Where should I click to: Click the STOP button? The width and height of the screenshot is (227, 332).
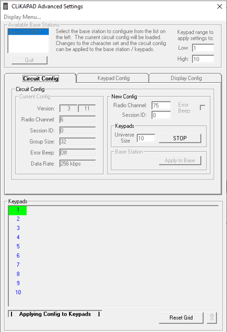[x=180, y=138]
